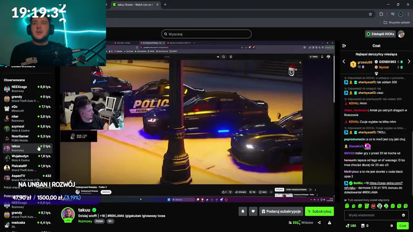Report the stream with warning triangle icon
The height and width of the screenshot is (232, 413).
pos(329,223)
